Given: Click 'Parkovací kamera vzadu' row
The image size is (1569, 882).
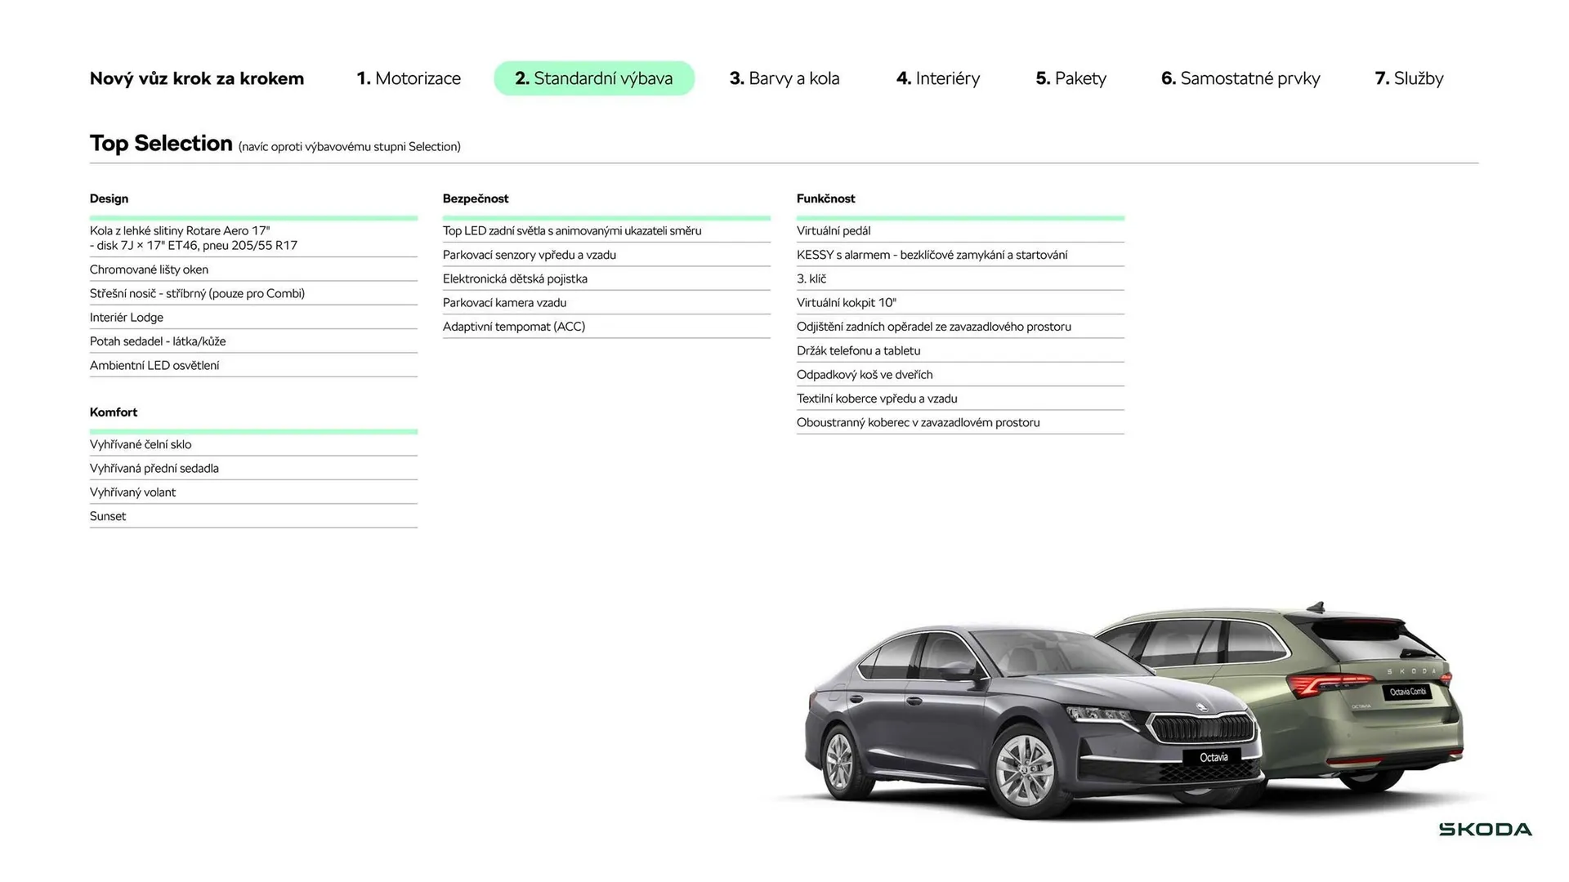Looking at the screenshot, I should click(606, 303).
